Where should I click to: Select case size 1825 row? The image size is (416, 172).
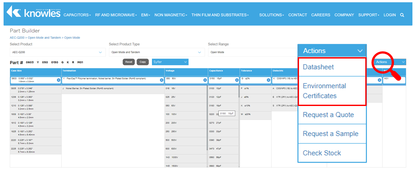tap(36, 134)
